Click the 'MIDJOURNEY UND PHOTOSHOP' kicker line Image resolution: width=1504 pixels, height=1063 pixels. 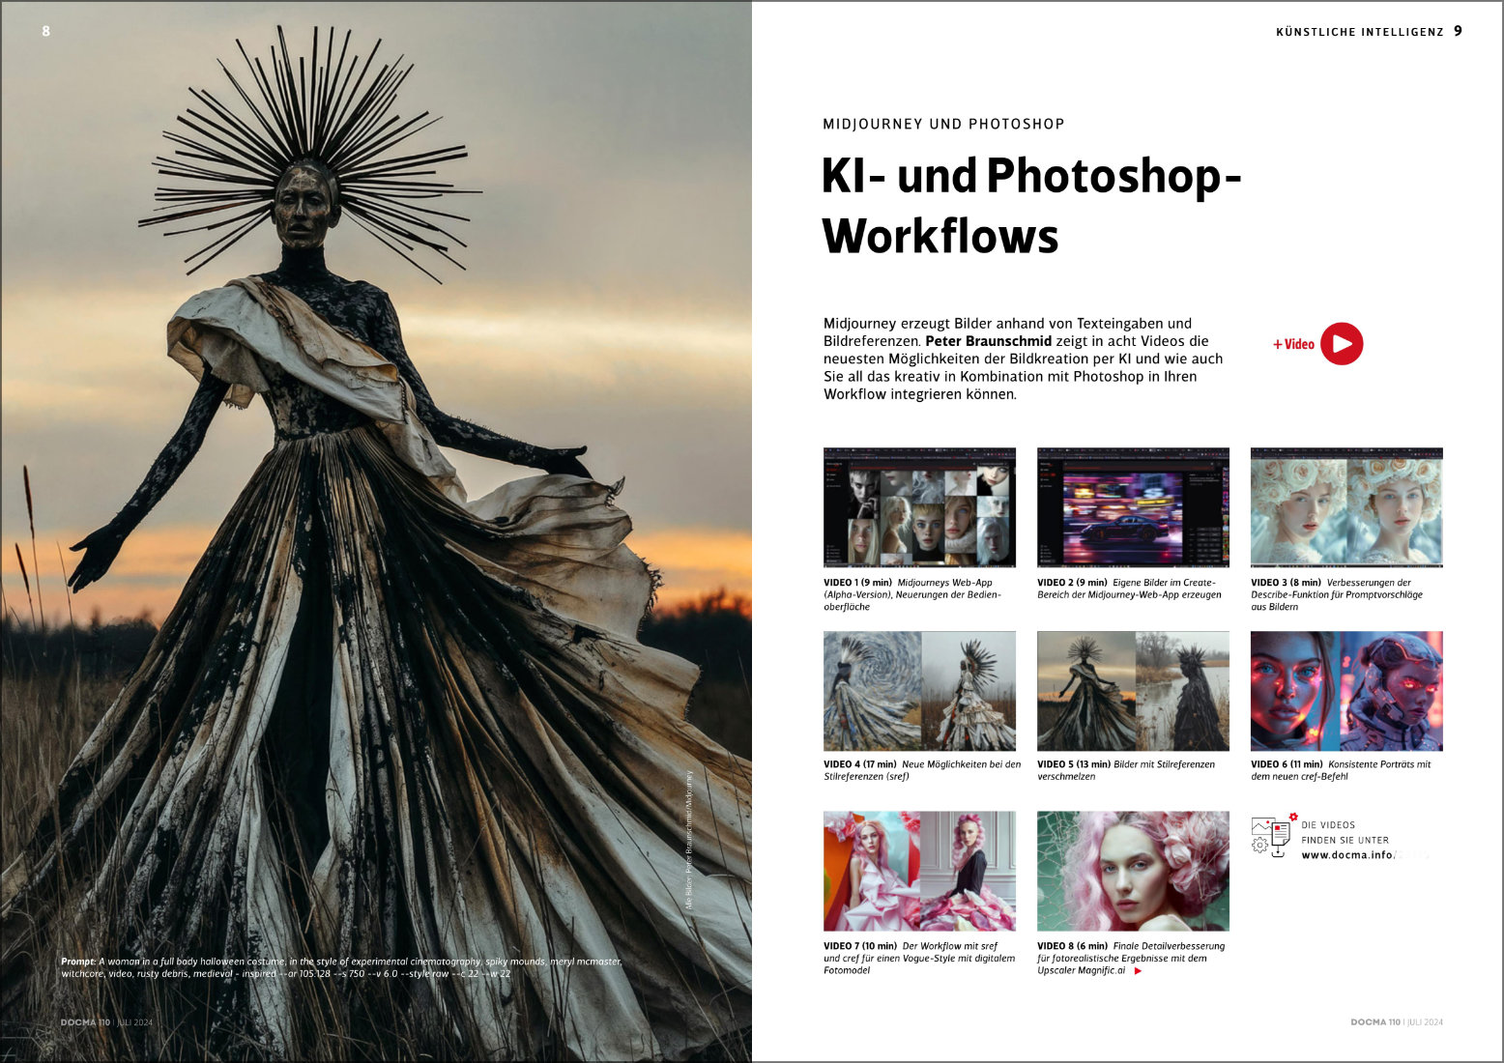pos(943,124)
